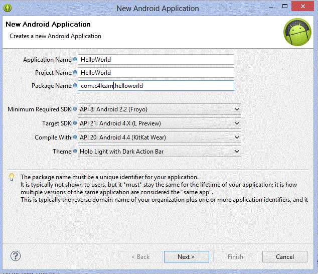Click the info icon beside Package Name

[75, 85]
